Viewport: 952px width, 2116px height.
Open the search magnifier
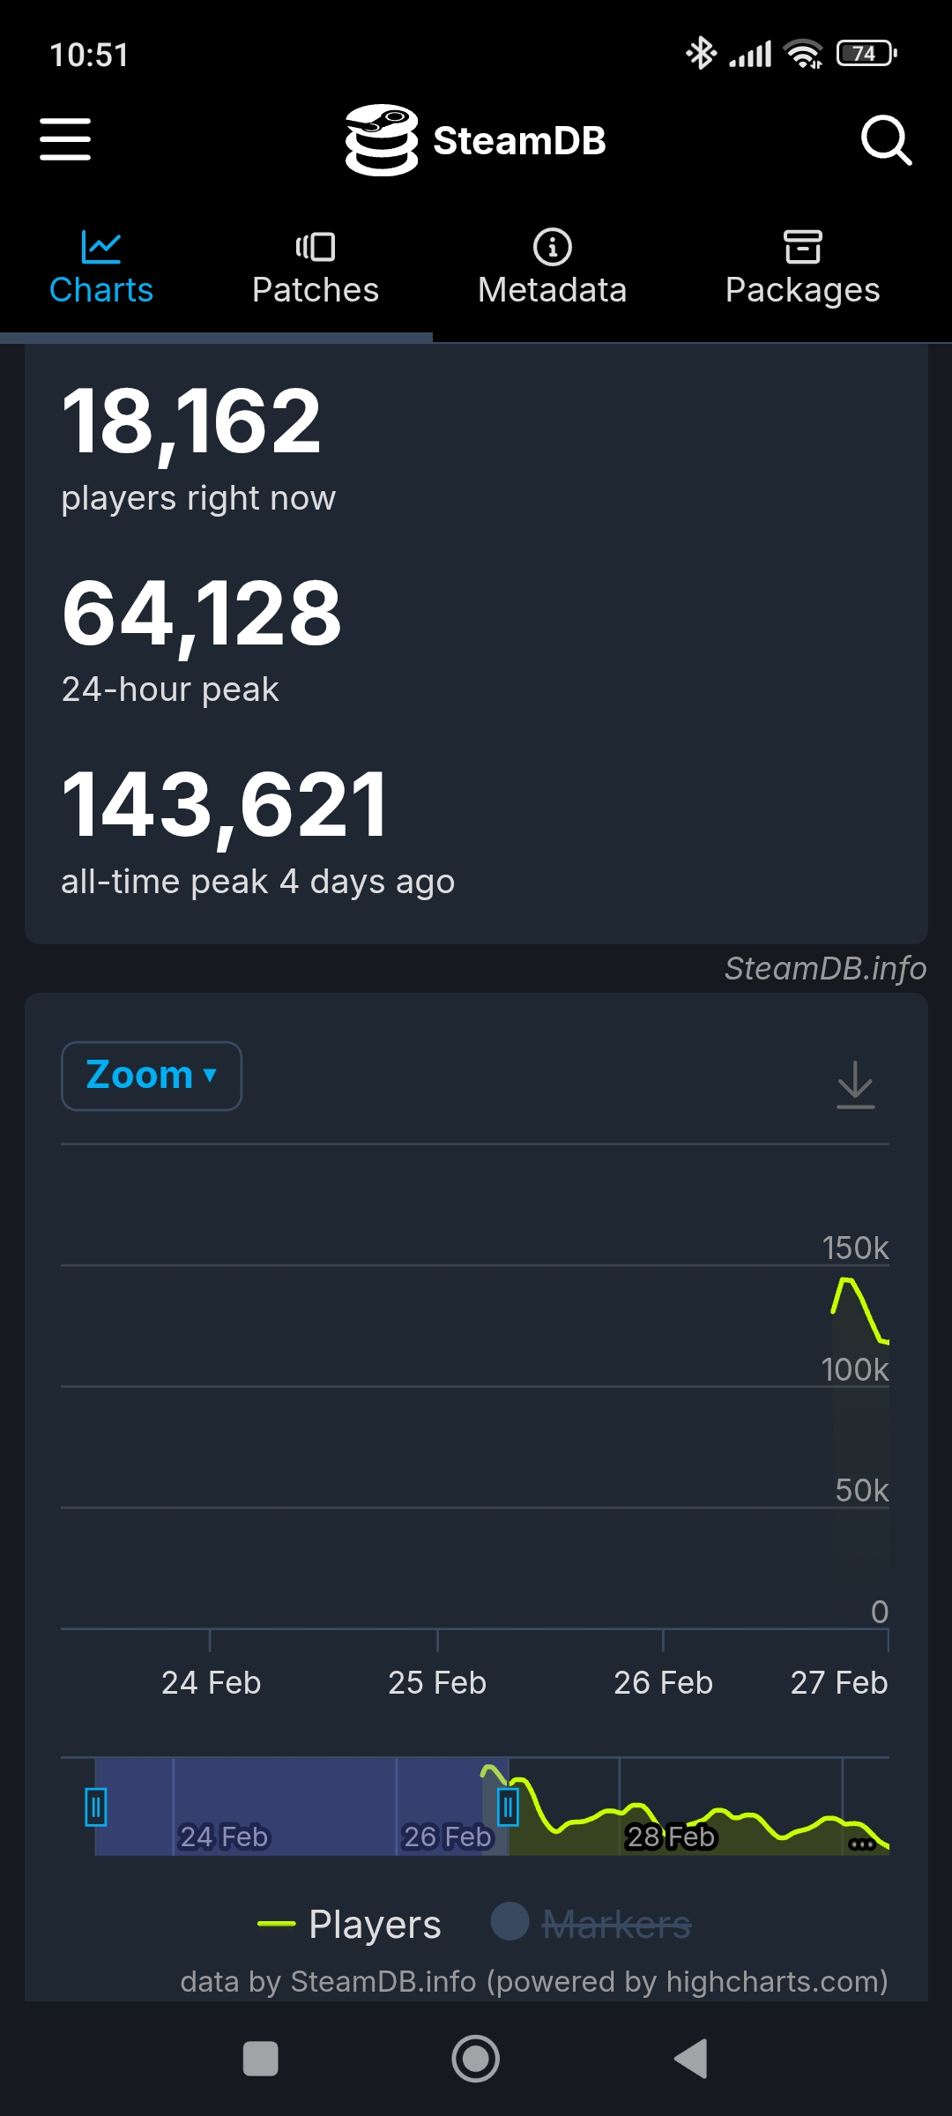pos(885,140)
